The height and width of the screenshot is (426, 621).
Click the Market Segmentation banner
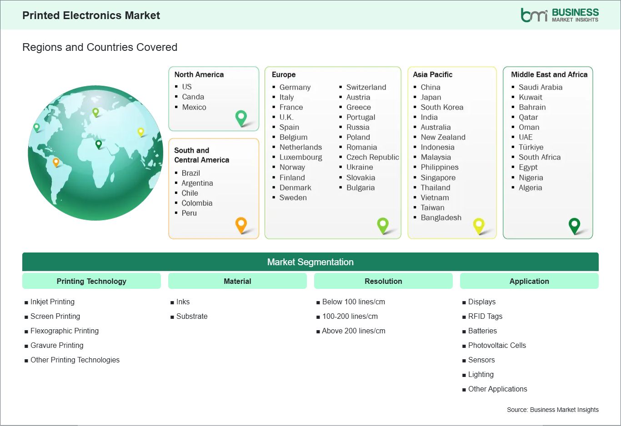[310, 262]
